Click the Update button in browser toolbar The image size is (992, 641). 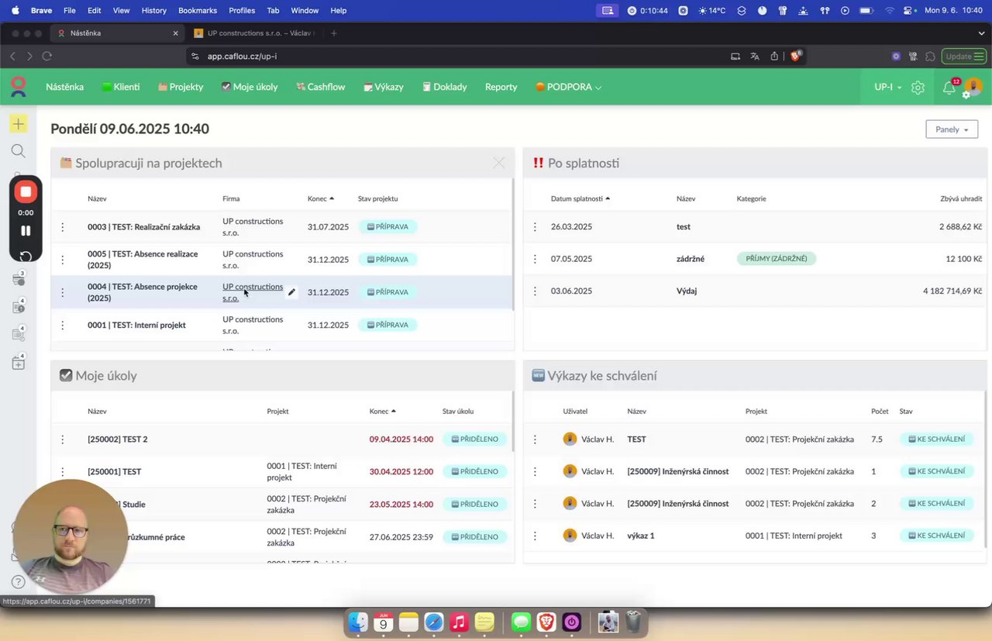pos(963,56)
